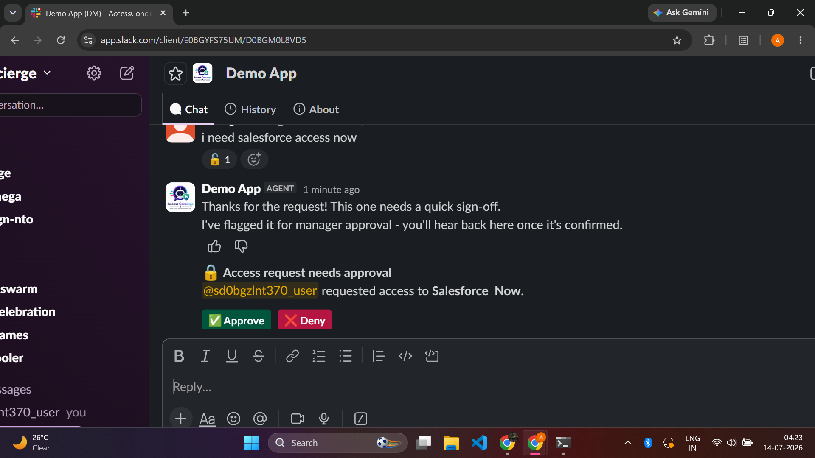The width and height of the screenshot is (815, 458).
Task: Open the taskbar clock and date
Action: click(783, 443)
